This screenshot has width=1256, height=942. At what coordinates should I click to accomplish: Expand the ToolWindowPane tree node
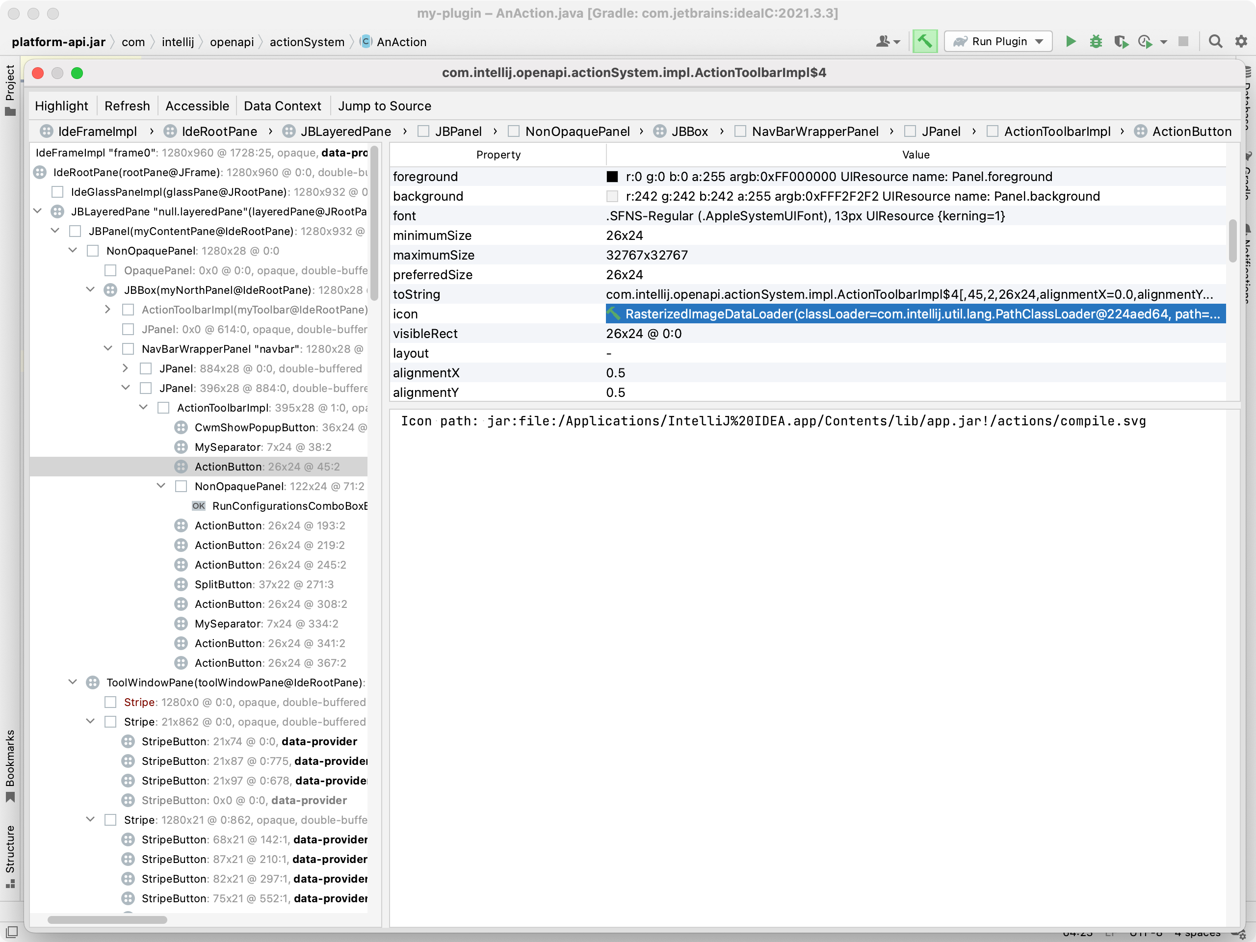[74, 683]
